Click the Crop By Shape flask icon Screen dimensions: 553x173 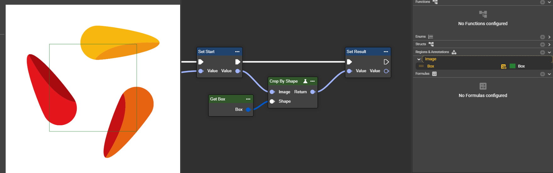[305, 81]
